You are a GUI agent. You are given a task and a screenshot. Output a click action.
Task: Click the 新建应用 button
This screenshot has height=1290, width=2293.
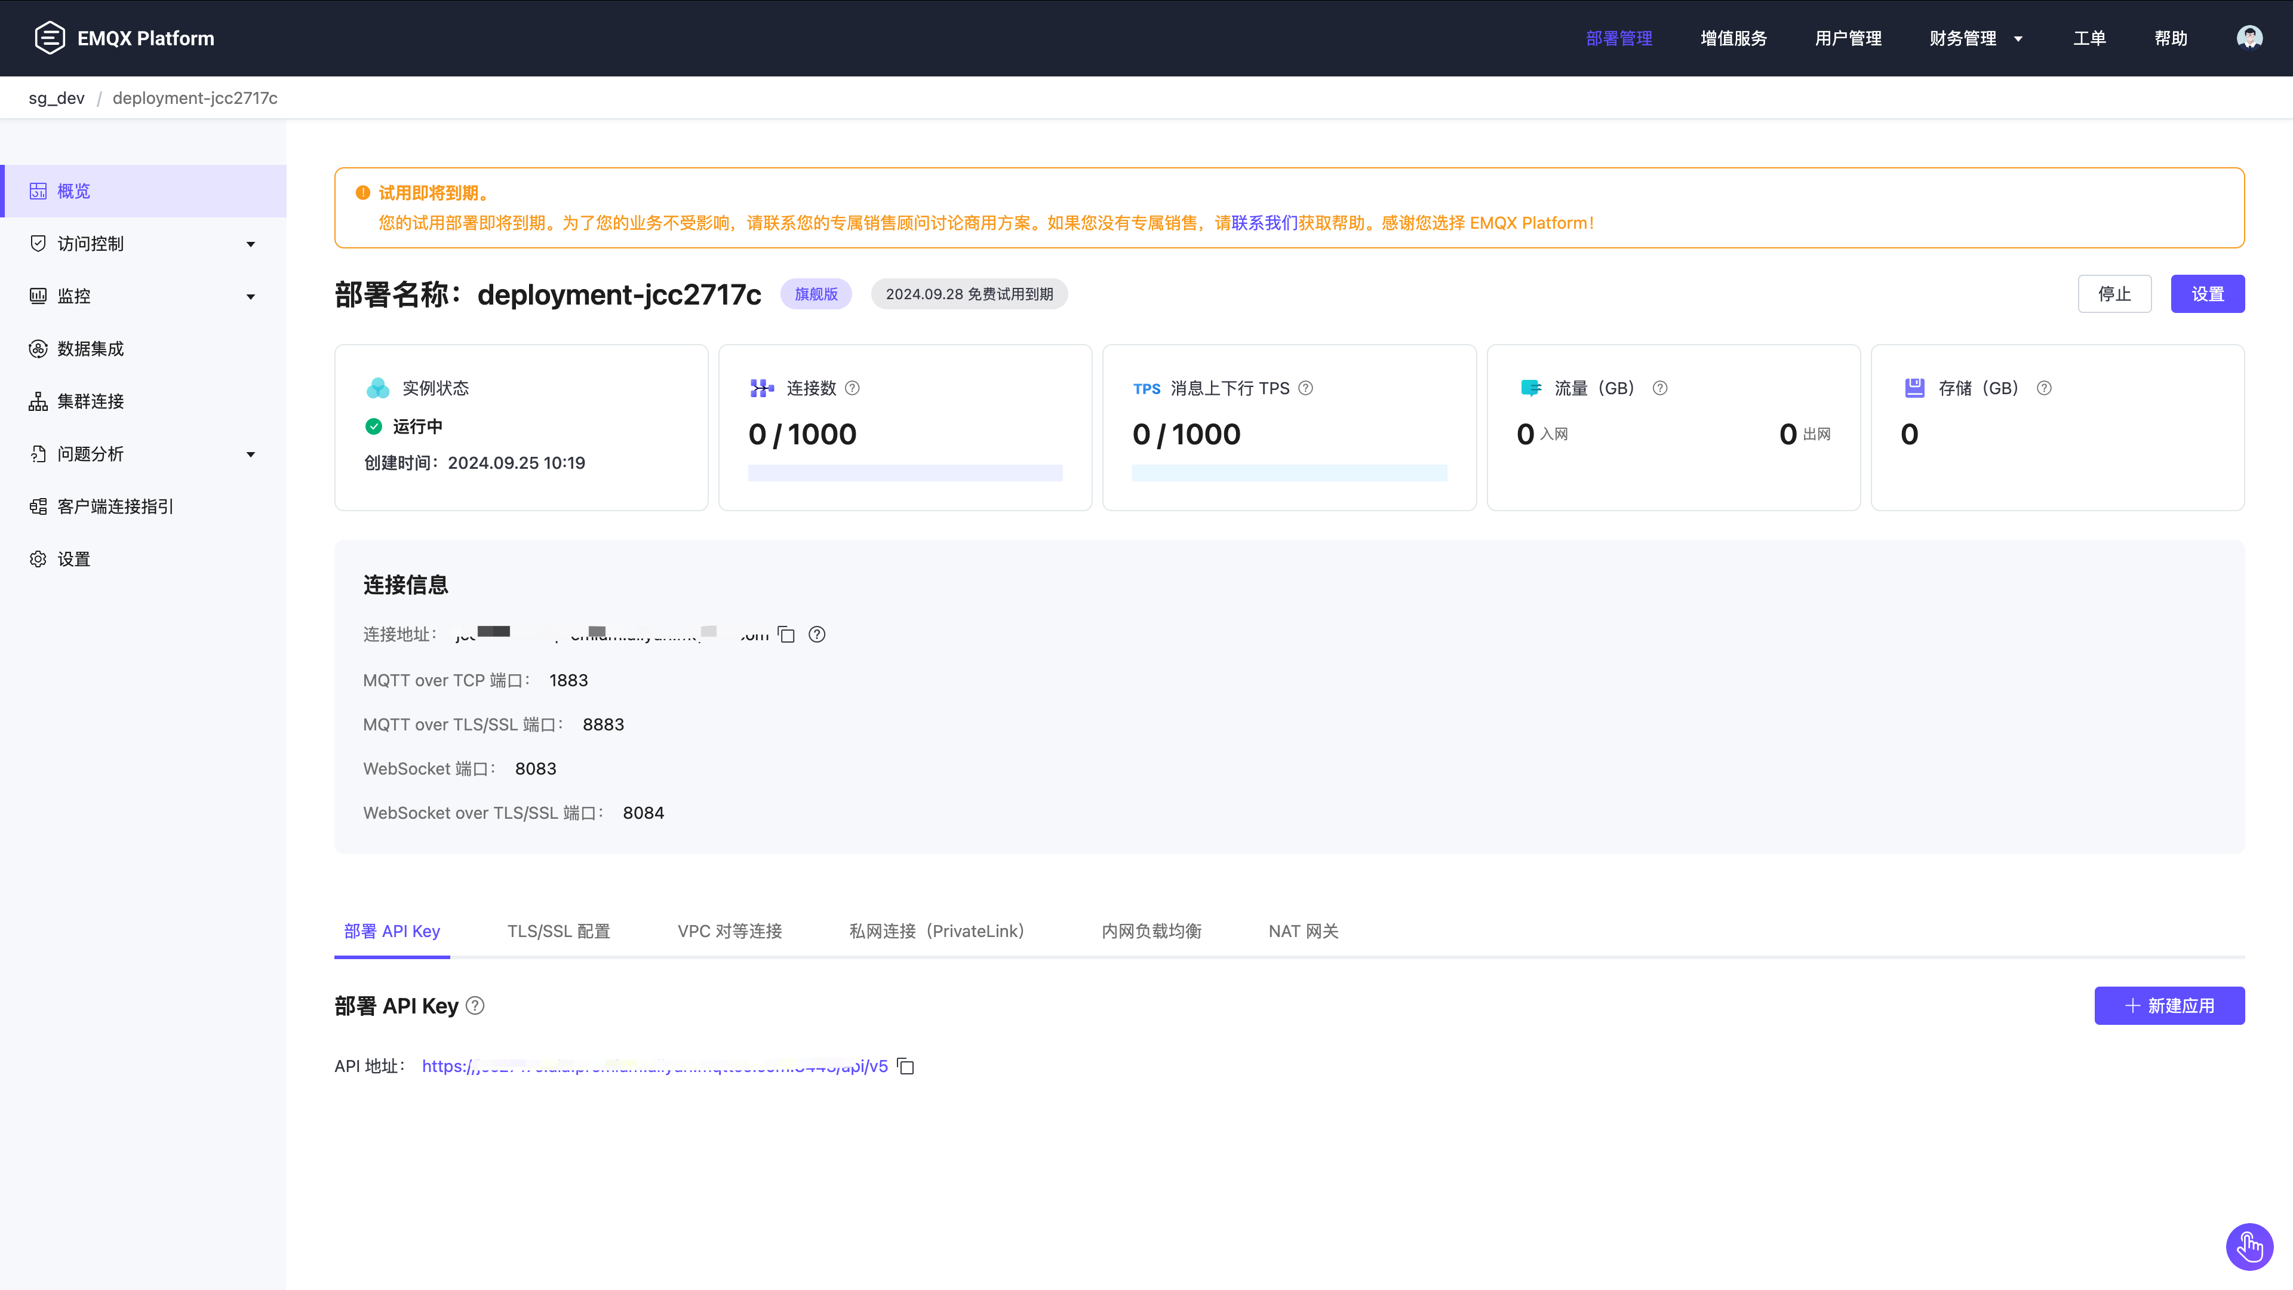(2168, 1005)
